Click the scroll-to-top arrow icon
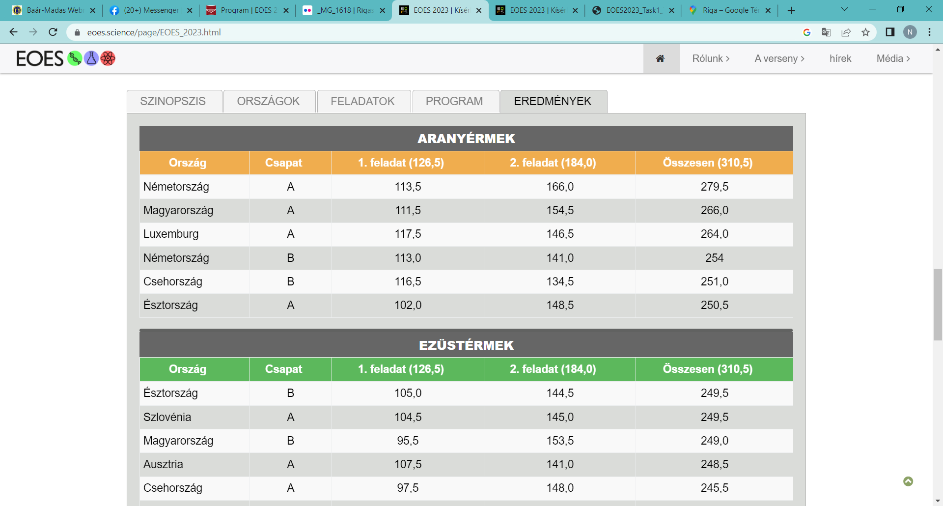 (x=908, y=481)
